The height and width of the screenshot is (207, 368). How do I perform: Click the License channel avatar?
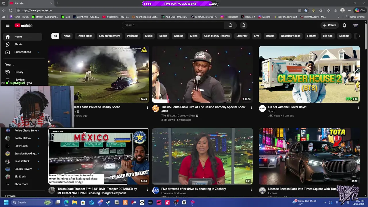tap(262, 190)
